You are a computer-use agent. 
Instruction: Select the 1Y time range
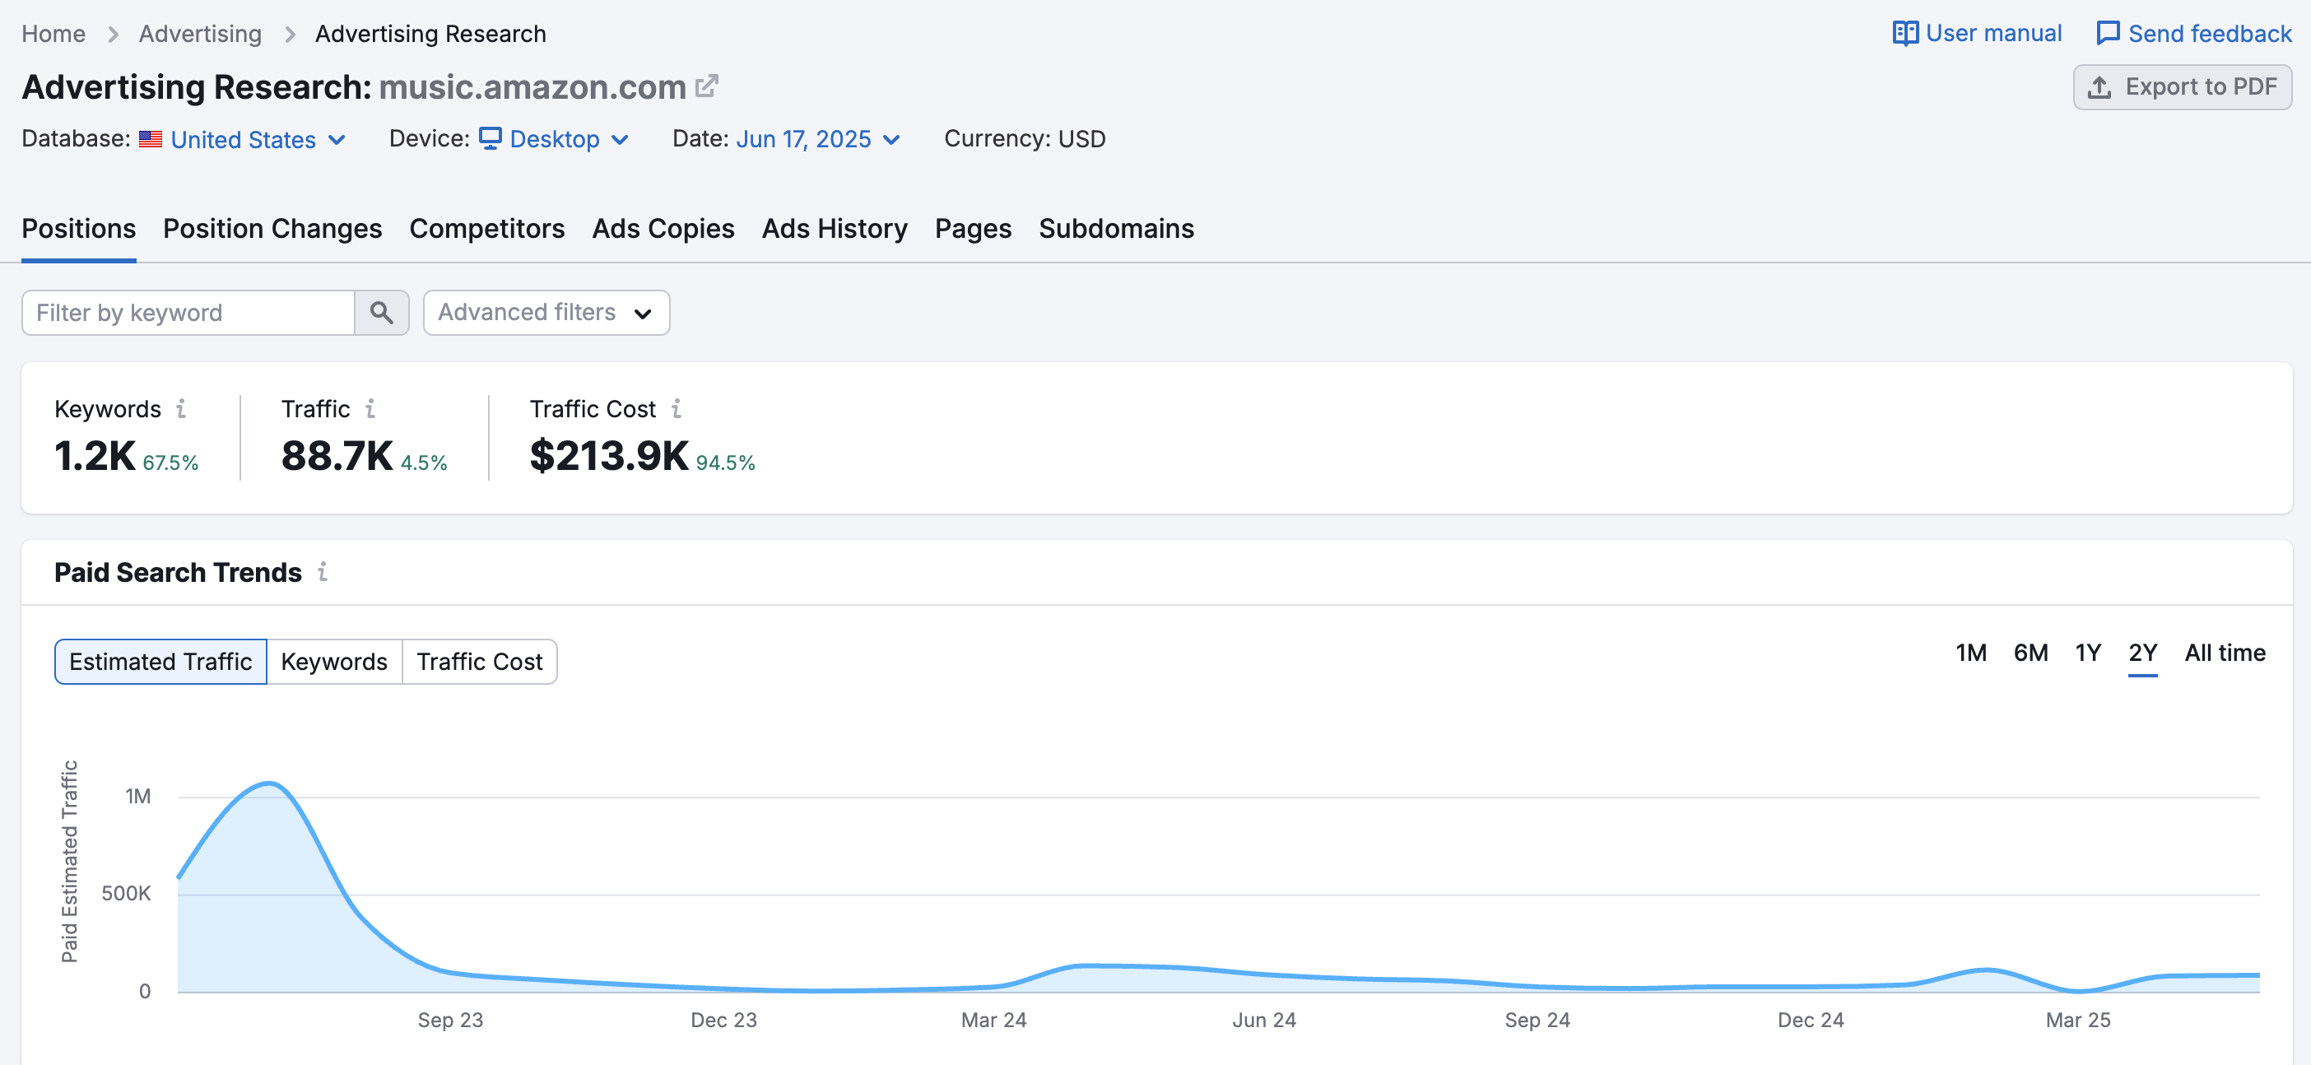(x=2088, y=653)
